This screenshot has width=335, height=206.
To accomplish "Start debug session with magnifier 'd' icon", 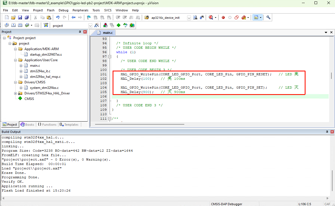I will click(x=211, y=17).
